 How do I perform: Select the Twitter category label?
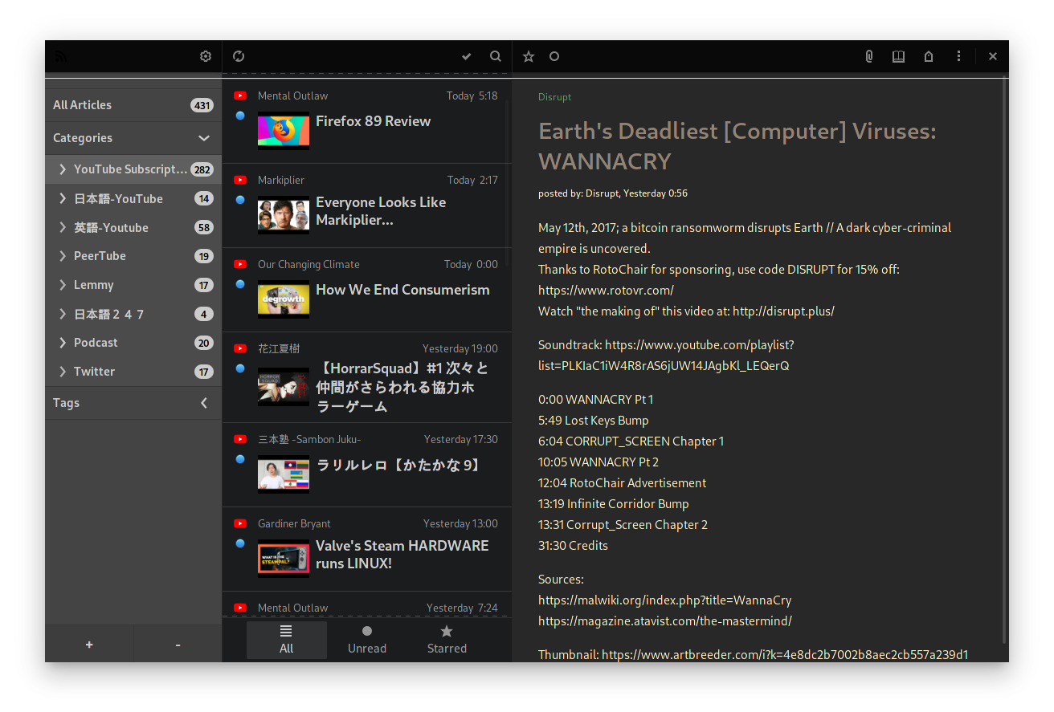click(94, 372)
